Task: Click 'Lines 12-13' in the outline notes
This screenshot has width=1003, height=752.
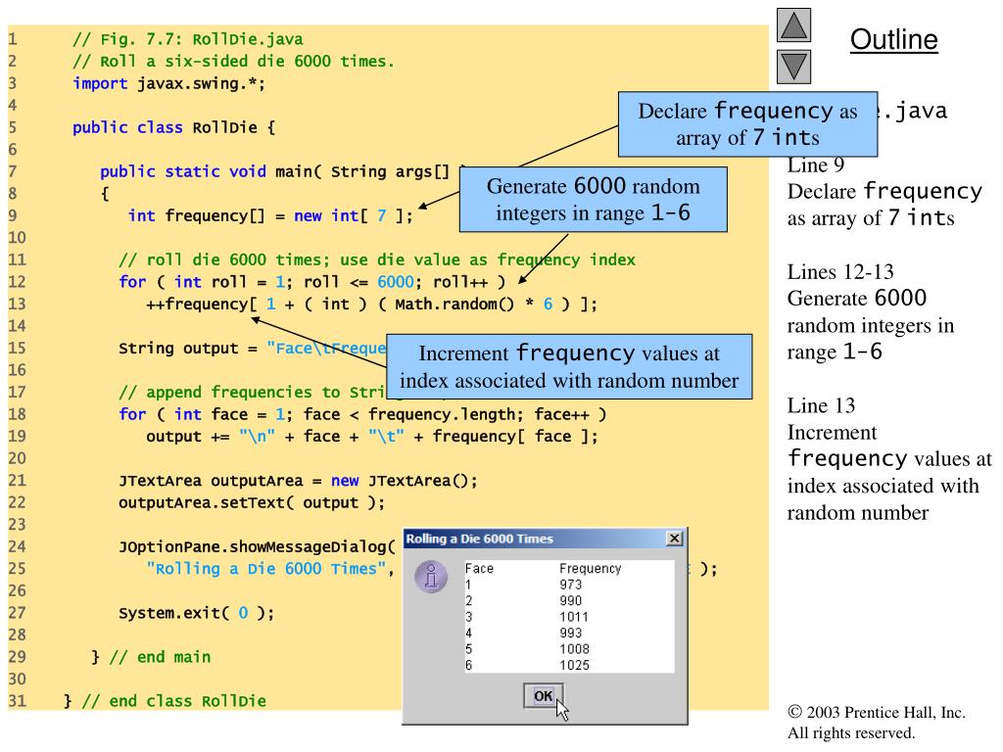Action: click(x=840, y=272)
